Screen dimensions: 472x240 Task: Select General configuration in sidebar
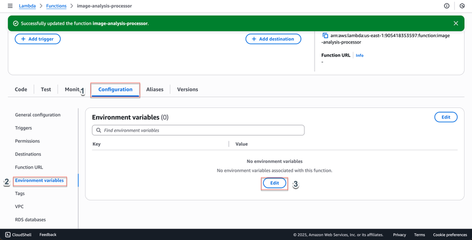[x=38, y=115]
